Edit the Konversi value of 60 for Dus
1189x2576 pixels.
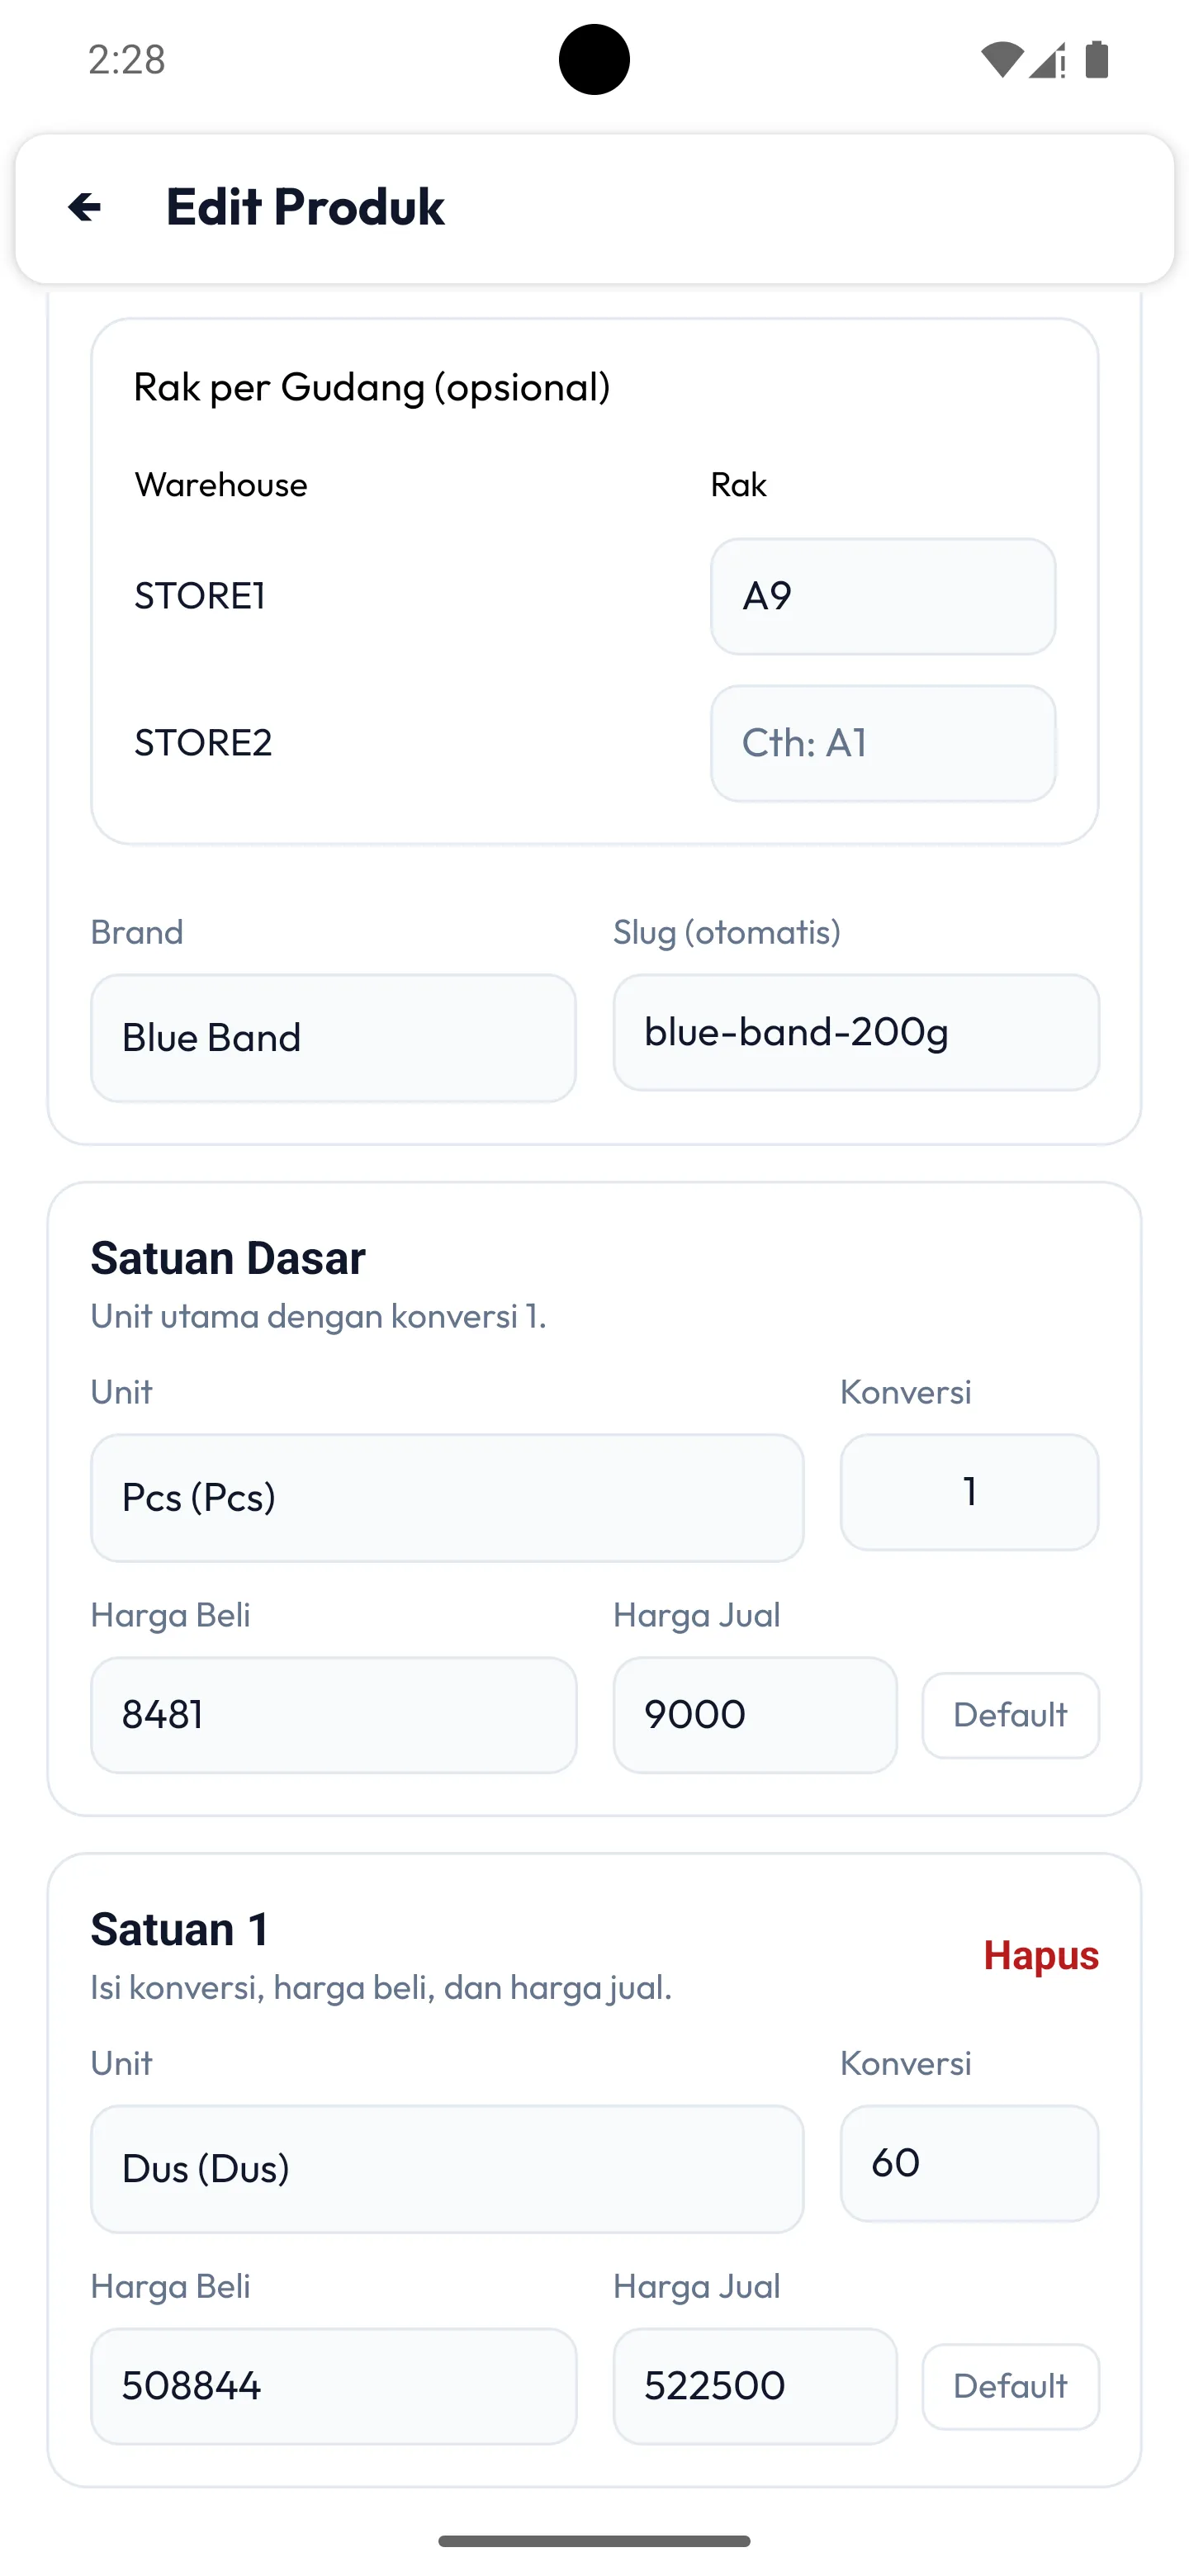tap(969, 2163)
